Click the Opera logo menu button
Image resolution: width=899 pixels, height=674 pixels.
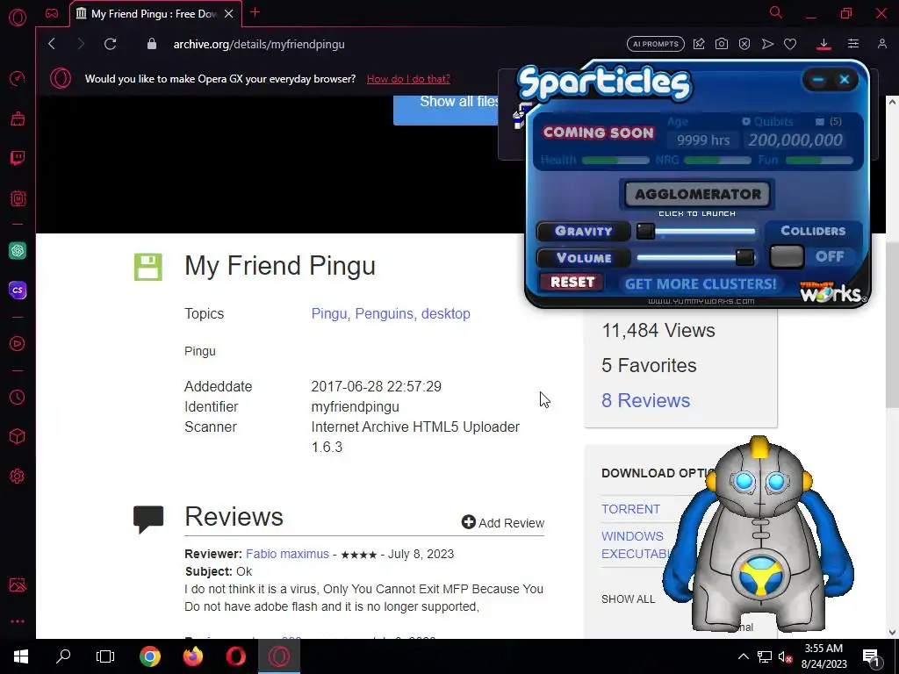[x=18, y=17]
